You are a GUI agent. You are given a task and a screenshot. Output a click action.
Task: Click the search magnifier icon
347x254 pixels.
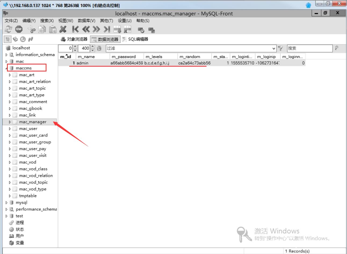click(337, 48)
